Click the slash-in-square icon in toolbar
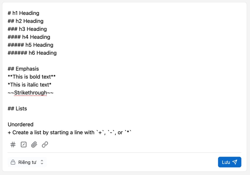Screen dimensions: 250x175 23,144
